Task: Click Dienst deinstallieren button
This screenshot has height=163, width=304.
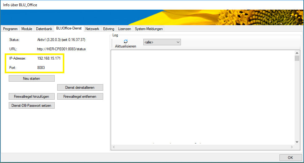Action: tap(80, 88)
